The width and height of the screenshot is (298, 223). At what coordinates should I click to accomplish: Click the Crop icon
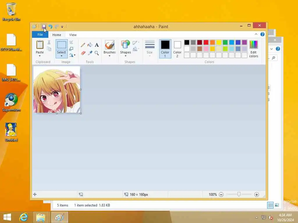[x=71, y=42]
